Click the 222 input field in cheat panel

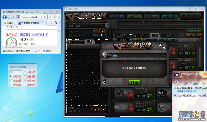[16, 72]
